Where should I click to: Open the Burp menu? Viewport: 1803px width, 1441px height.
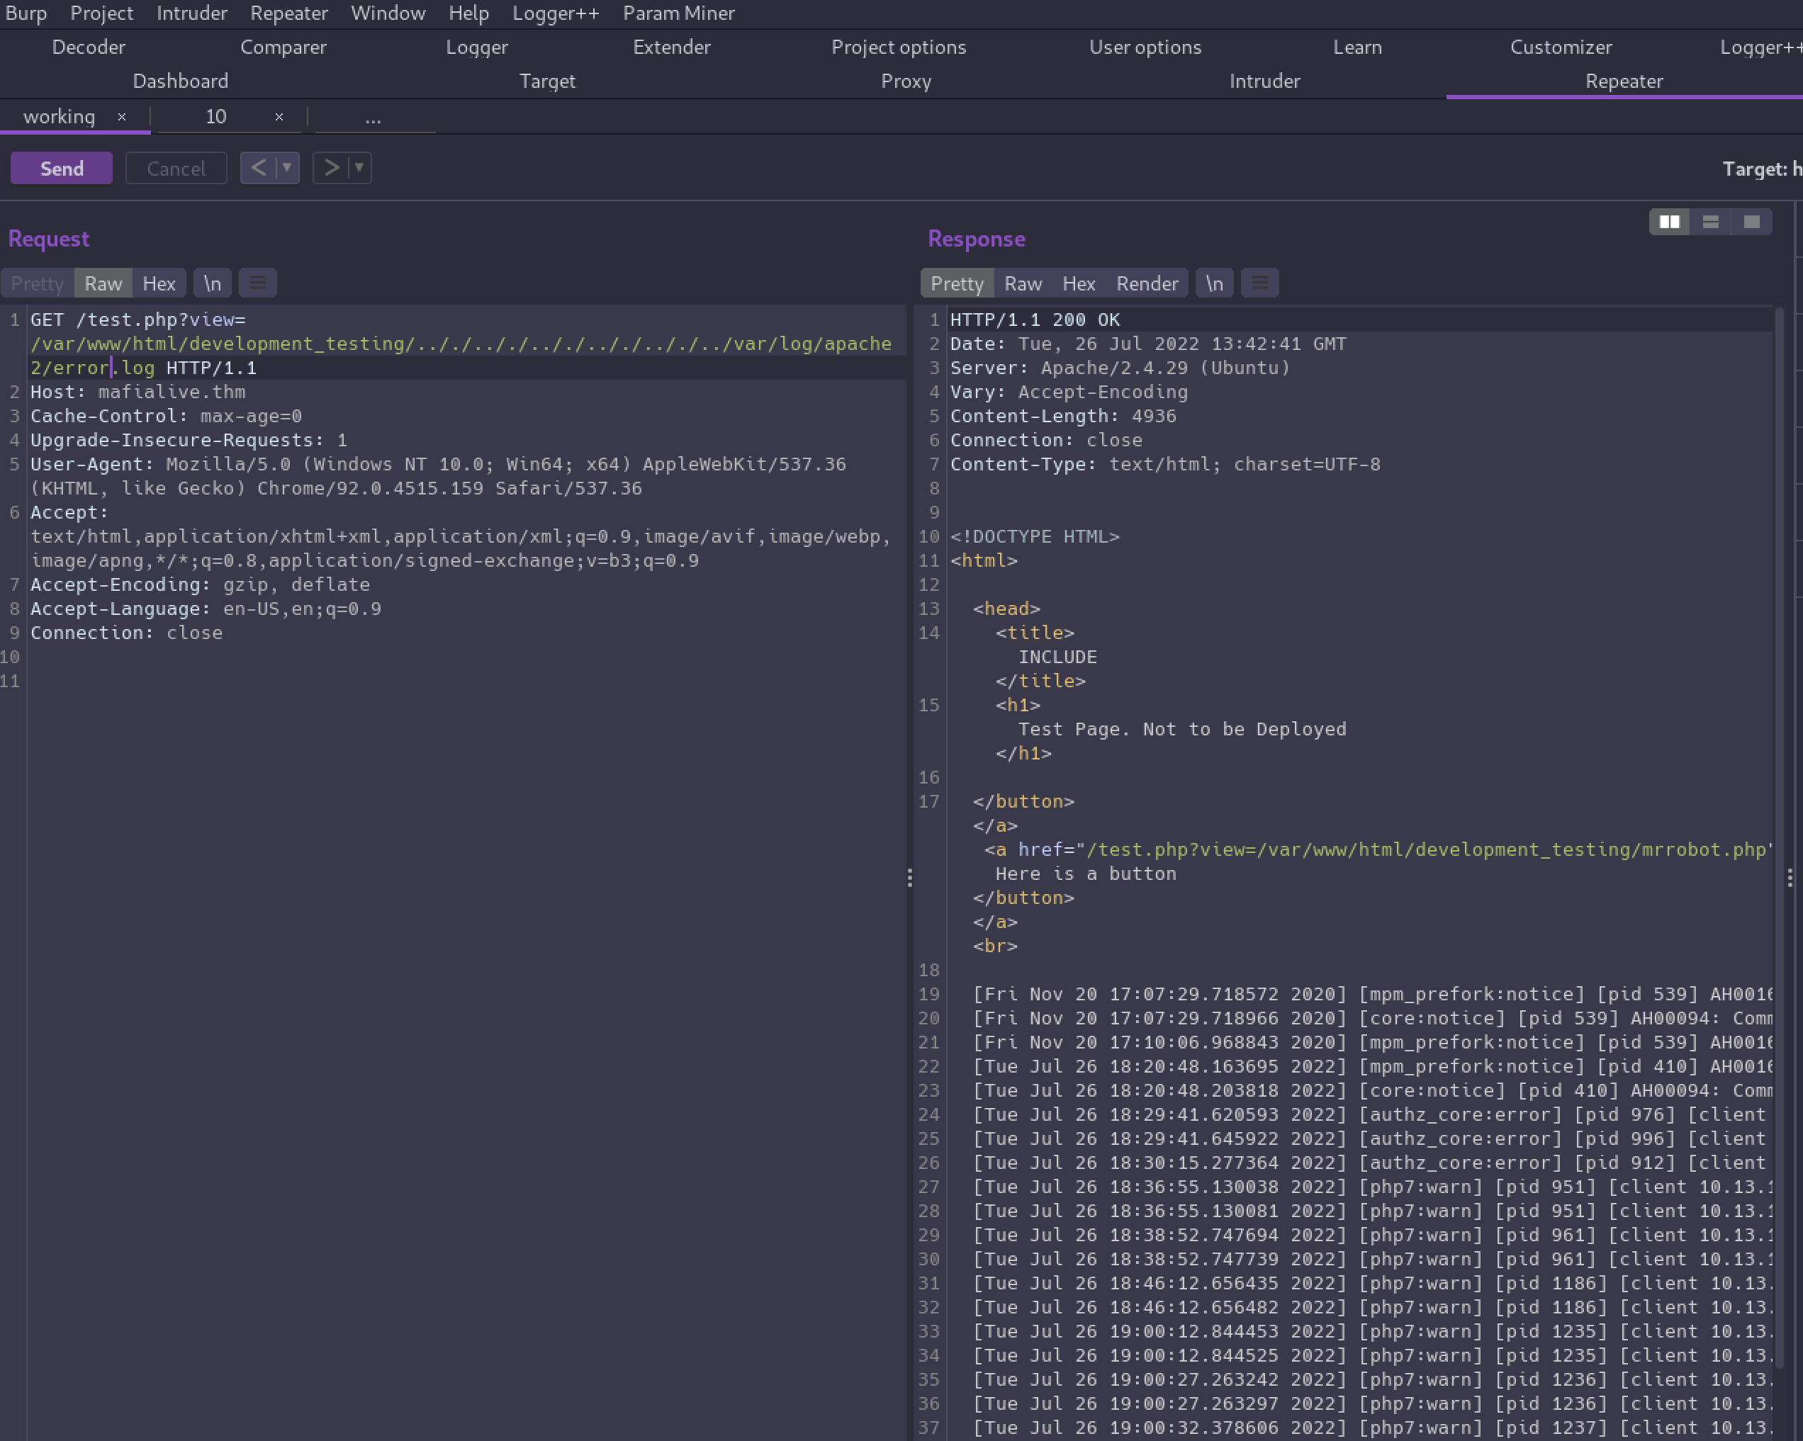26,13
